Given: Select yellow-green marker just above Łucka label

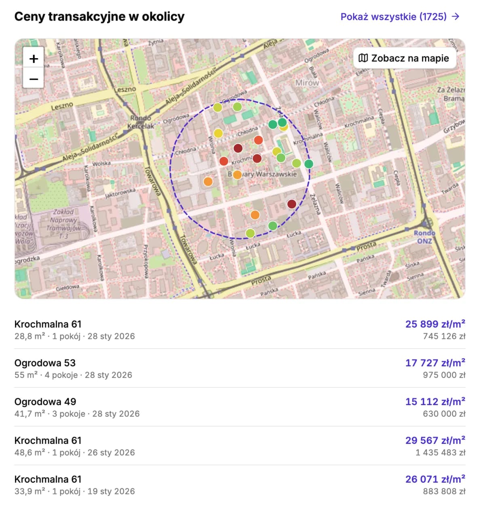Looking at the screenshot, I should [x=250, y=233].
